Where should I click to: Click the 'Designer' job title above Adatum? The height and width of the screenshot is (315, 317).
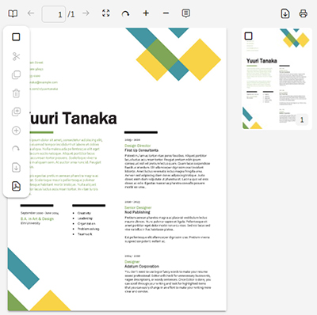click(x=132, y=262)
